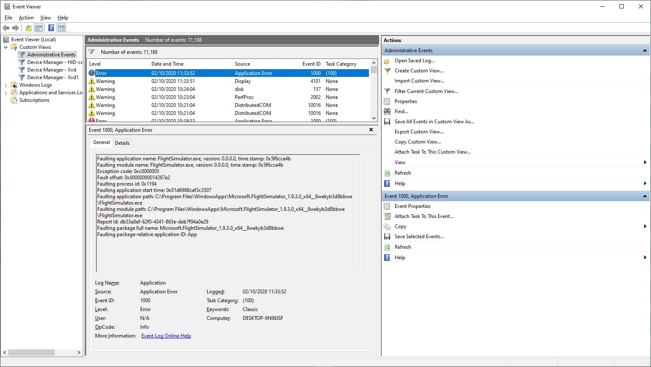Click the Save All Events floppy disk icon
This screenshot has height=367, width=651.
[387, 121]
